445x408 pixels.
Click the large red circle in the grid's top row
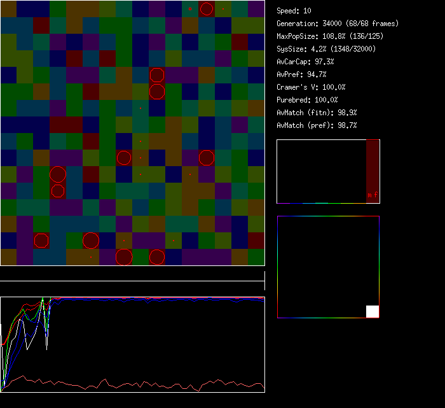[x=207, y=9]
